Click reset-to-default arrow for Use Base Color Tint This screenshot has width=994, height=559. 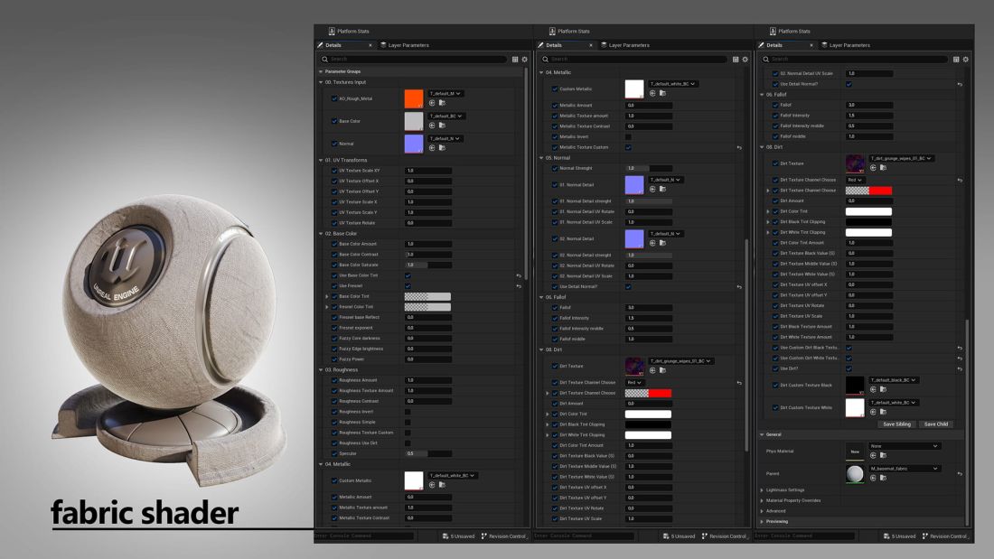(x=519, y=275)
